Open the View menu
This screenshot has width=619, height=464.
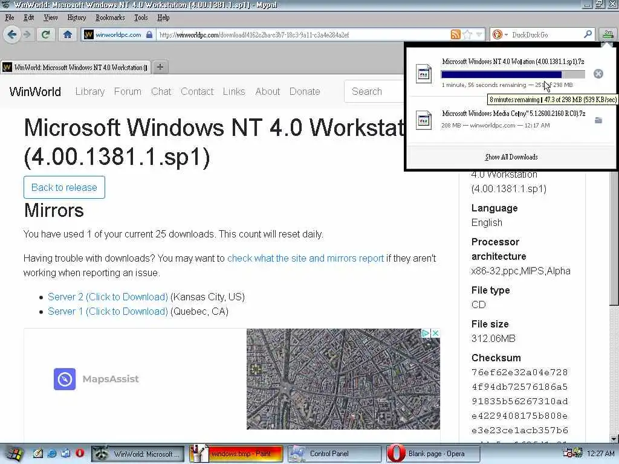(x=51, y=18)
